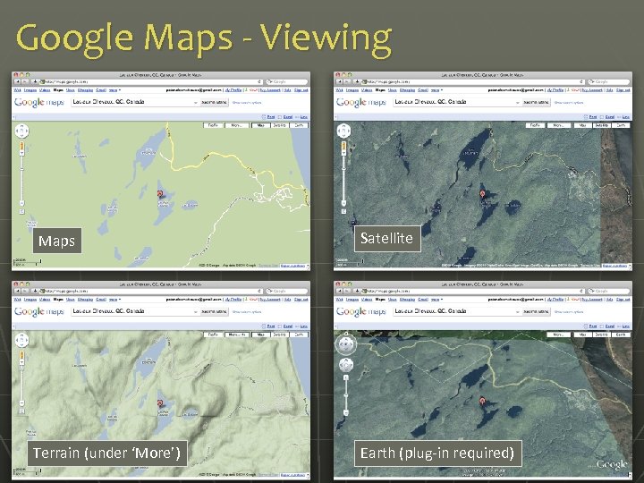Image resolution: width=644 pixels, height=483 pixels.
Task: Click the red location marker in the Maps view map
Action: tap(161, 194)
